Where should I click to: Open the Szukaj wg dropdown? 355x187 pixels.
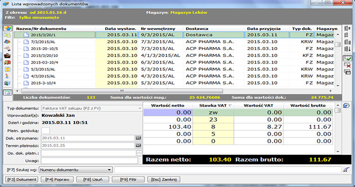coord(110,169)
